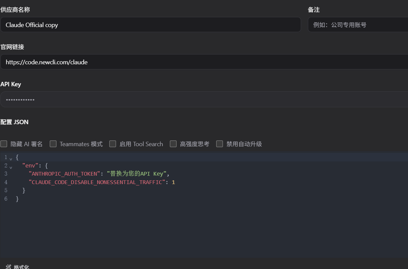Click the 备注 notes input field

[x=358, y=25]
